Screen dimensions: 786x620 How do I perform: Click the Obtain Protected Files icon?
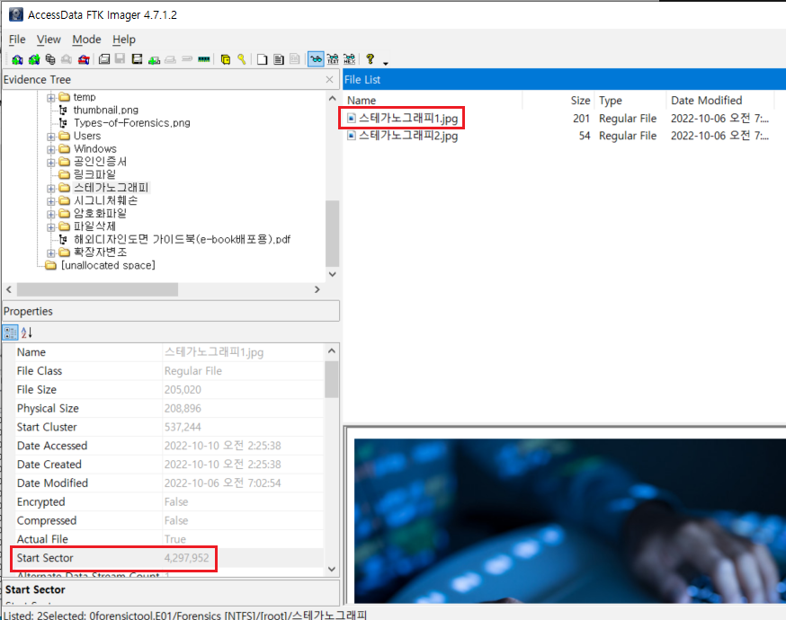[226, 59]
